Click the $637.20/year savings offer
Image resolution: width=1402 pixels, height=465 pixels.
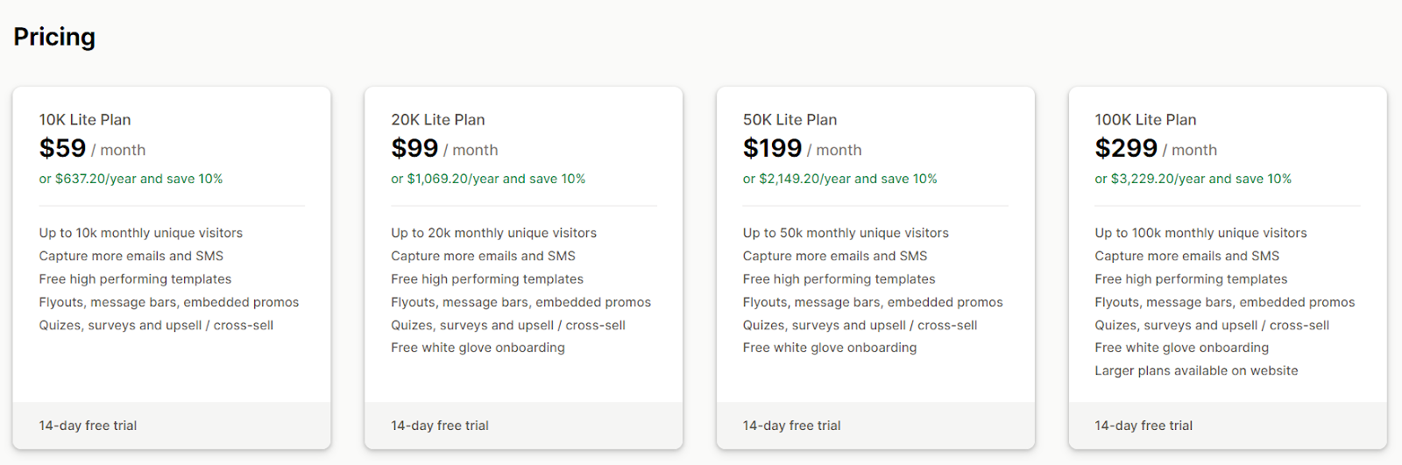click(x=131, y=179)
